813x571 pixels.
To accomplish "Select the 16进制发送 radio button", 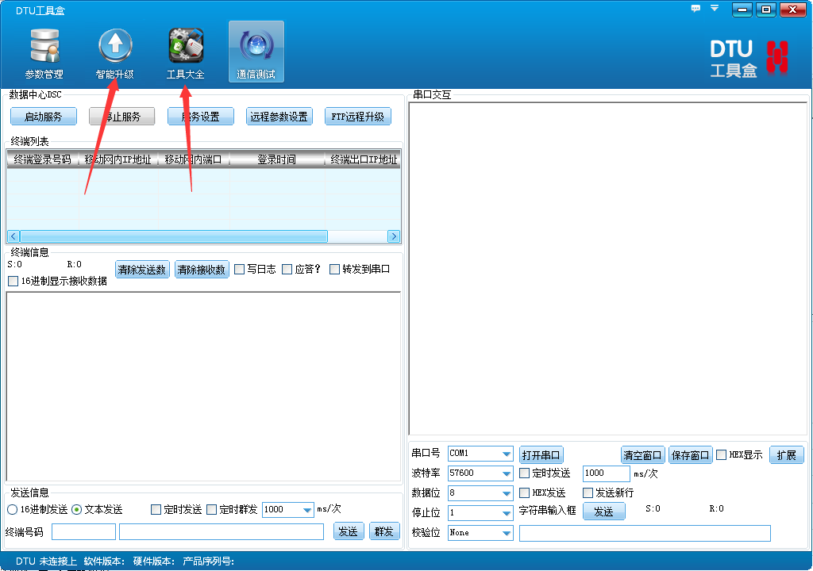I will coord(13,510).
